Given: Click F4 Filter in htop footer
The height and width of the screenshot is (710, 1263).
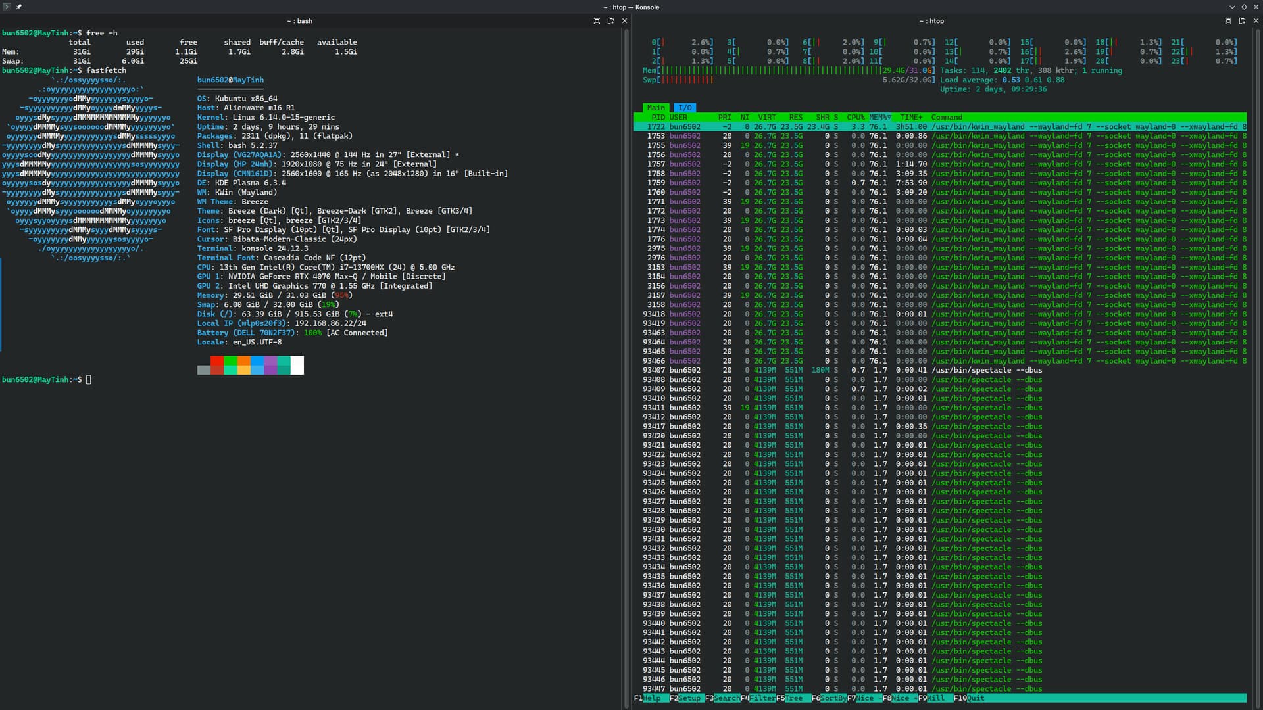Looking at the screenshot, I should [x=758, y=698].
